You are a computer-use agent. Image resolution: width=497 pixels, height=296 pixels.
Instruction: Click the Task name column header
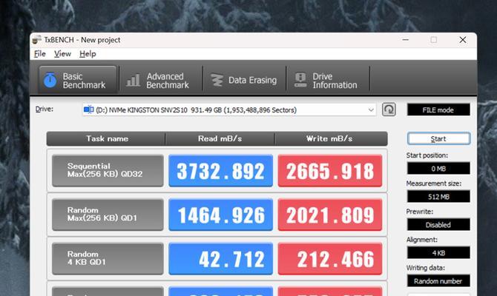click(106, 139)
